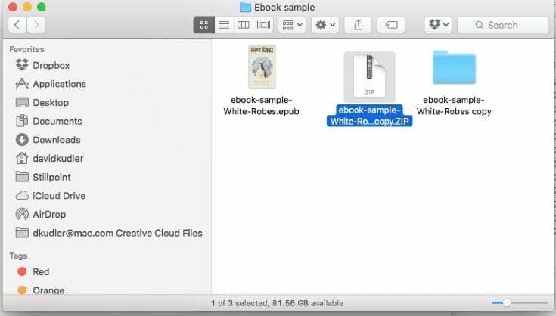Switch to icon view mode

pos(203,25)
